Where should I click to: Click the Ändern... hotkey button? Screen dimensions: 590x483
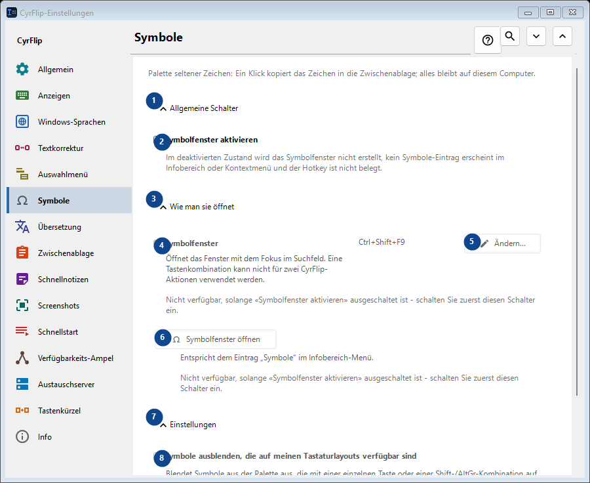(502, 243)
